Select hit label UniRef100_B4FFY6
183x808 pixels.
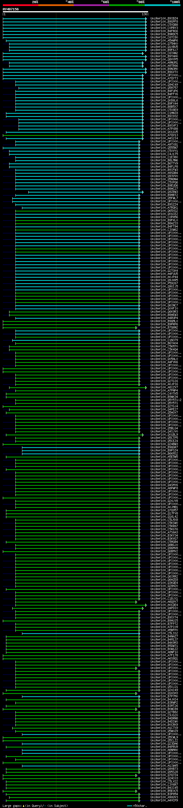[164, 94]
